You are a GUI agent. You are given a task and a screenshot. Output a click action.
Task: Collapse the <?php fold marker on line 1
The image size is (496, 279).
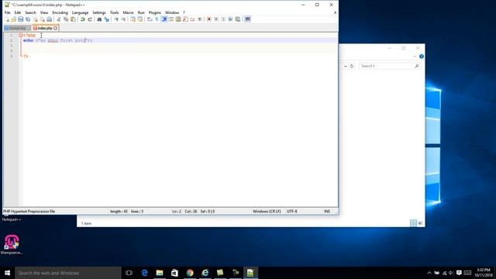tap(21, 35)
